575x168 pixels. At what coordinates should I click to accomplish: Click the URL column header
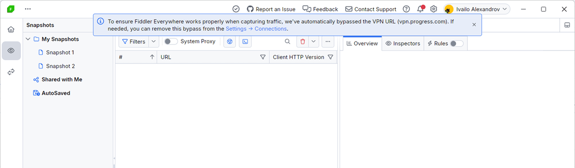tap(213, 57)
